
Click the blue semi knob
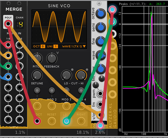coord(102,28)
